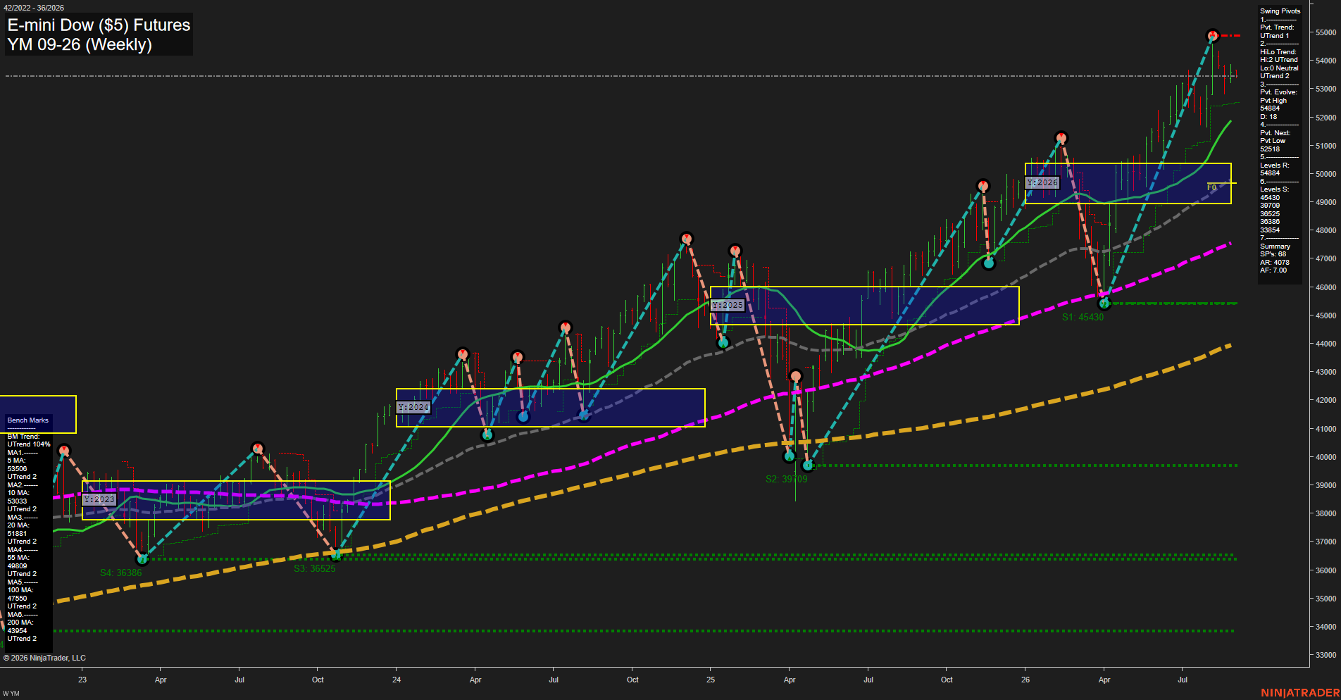Click the 53033 moving average value
The width and height of the screenshot is (1341, 700).
pos(17,501)
